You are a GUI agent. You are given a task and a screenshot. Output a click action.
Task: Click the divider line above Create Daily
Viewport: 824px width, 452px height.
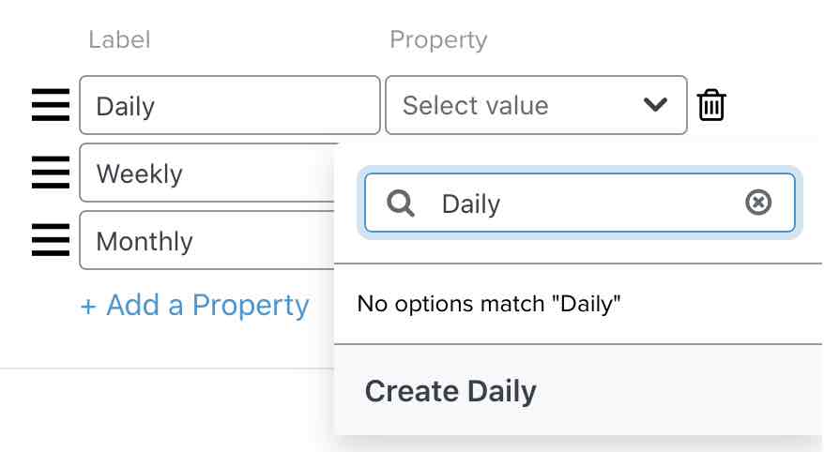point(578,344)
